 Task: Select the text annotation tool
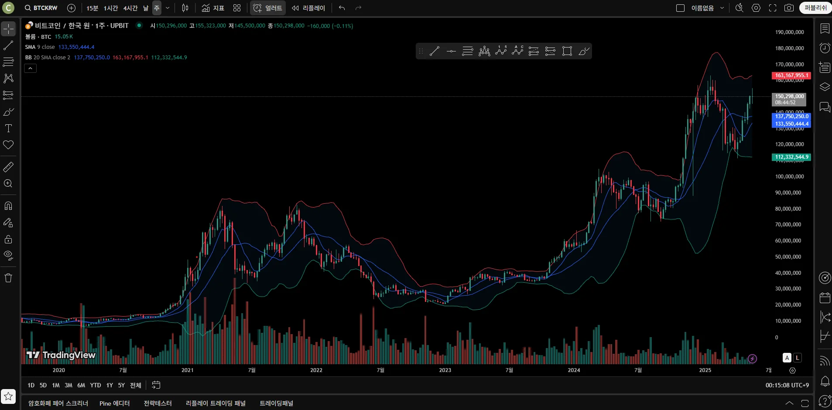click(x=8, y=128)
